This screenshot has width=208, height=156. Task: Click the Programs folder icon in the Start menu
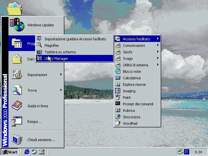coord(17,43)
